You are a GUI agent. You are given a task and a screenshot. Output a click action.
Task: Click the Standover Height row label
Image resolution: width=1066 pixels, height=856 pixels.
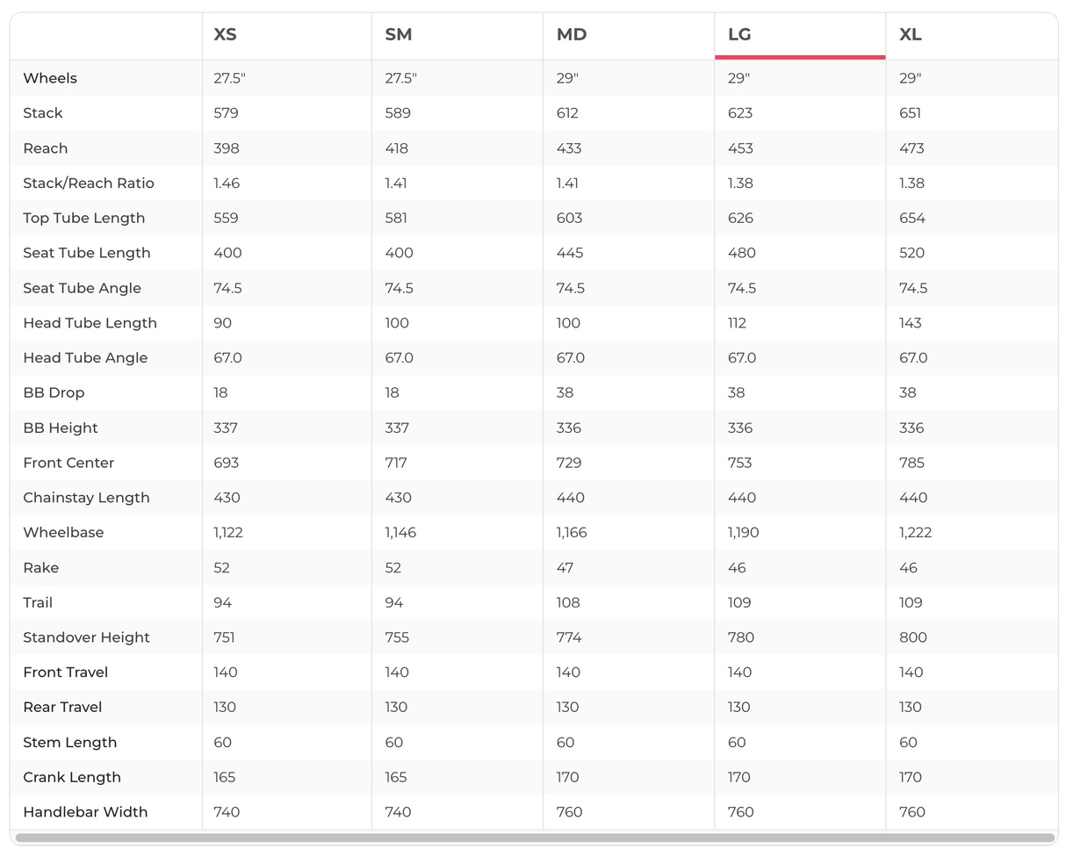86,637
